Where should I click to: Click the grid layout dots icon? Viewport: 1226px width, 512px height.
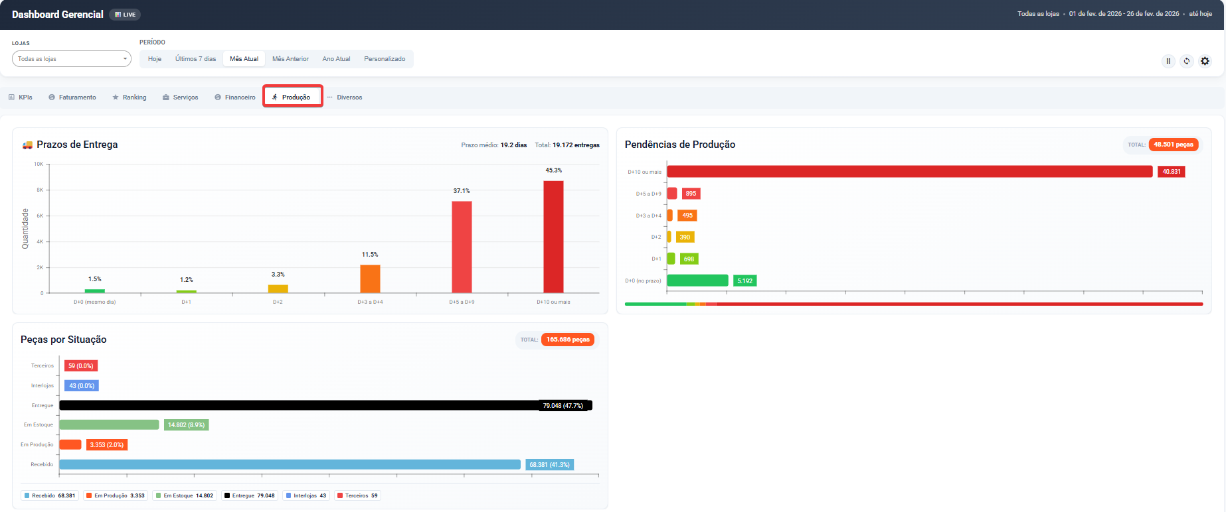coord(1168,61)
